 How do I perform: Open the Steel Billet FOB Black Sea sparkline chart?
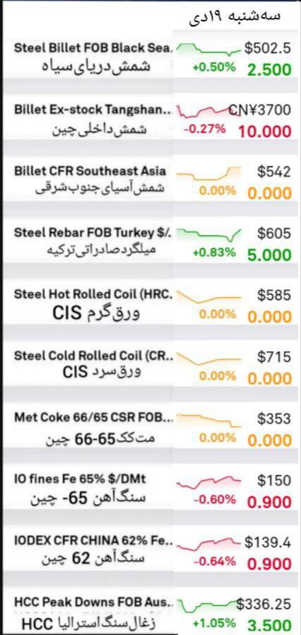[209, 49]
